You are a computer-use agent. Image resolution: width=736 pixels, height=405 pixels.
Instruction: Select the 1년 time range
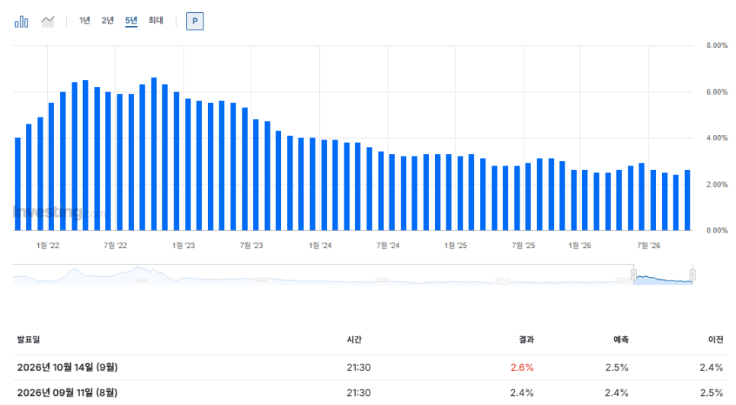[x=85, y=20]
